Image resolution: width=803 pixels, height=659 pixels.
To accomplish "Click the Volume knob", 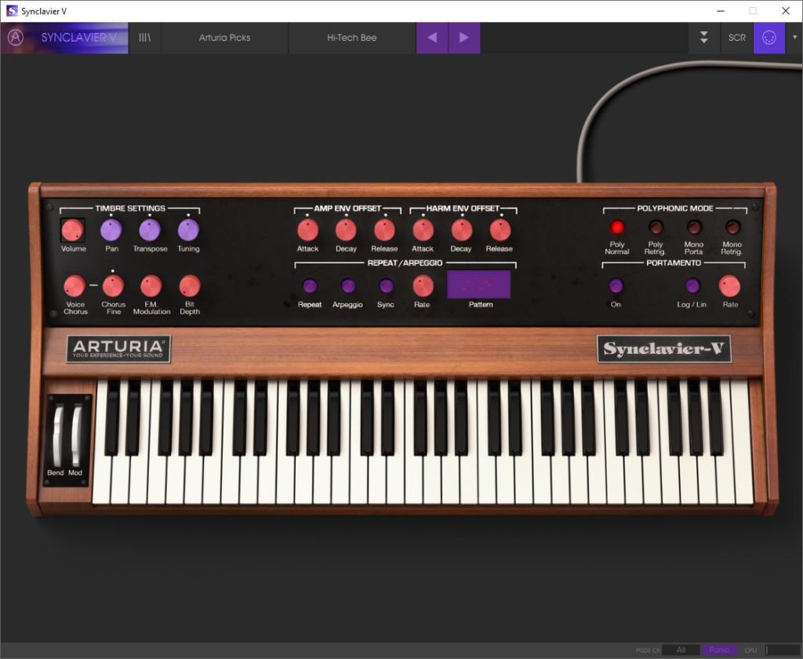I will pos(73,230).
